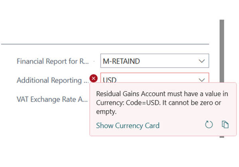Click the 'USD' value text
This screenshot has width=239, height=167.
tap(110, 80)
